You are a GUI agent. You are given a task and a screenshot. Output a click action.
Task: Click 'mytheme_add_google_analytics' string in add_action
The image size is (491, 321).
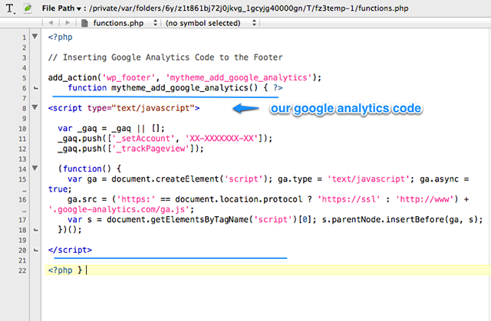tap(239, 77)
